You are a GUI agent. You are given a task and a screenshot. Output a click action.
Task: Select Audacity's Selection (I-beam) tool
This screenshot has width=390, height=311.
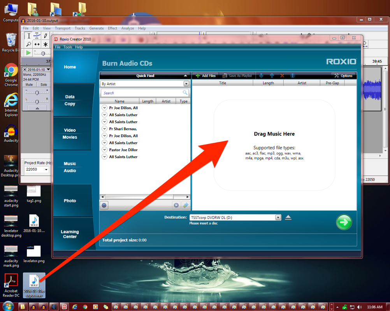pos(28,36)
